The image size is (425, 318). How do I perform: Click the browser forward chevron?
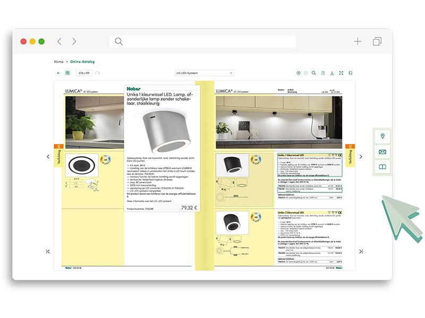tap(74, 41)
